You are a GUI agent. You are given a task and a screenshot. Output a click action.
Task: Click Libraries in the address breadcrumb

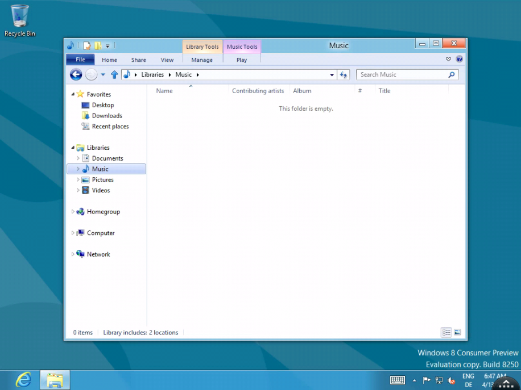pyautogui.click(x=152, y=74)
